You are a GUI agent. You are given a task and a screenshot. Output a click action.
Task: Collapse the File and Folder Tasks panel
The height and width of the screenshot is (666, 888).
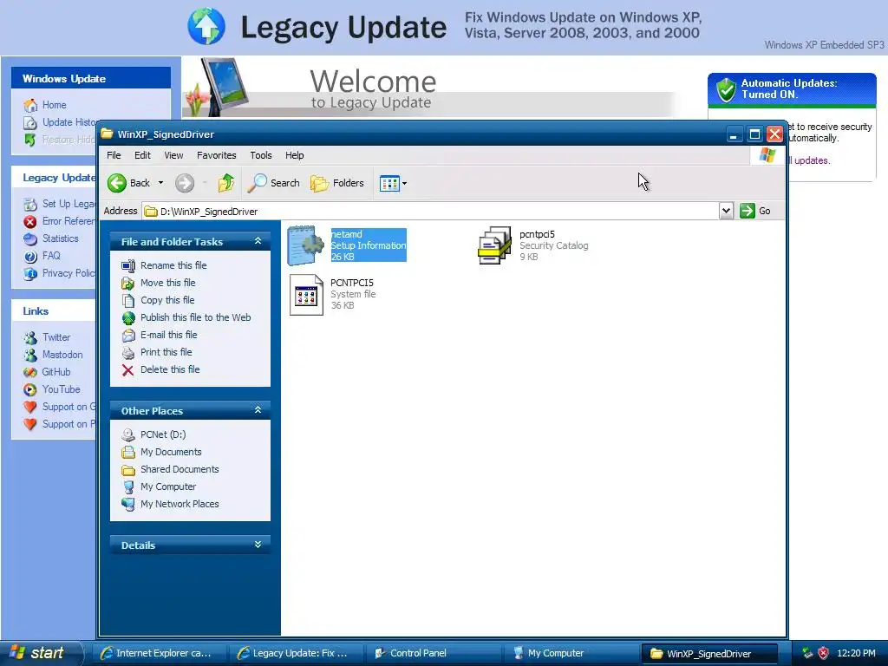pyautogui.click(x=258, y=241)
